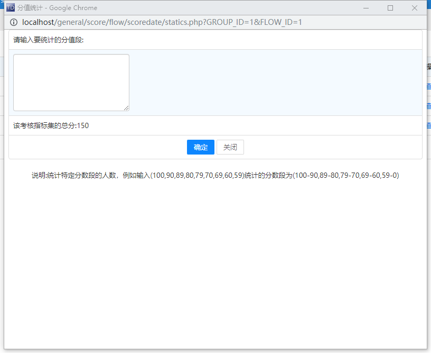Click the 该考核指标集的总分:150 text
Image resolution: width=431 pixels, height=353 pixels.
[x=51, y=125]
